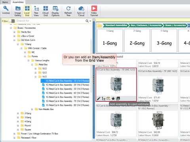Expand the Recessed / Floor folder
This screenshot has height=142, width=190.
coord(14,138)
